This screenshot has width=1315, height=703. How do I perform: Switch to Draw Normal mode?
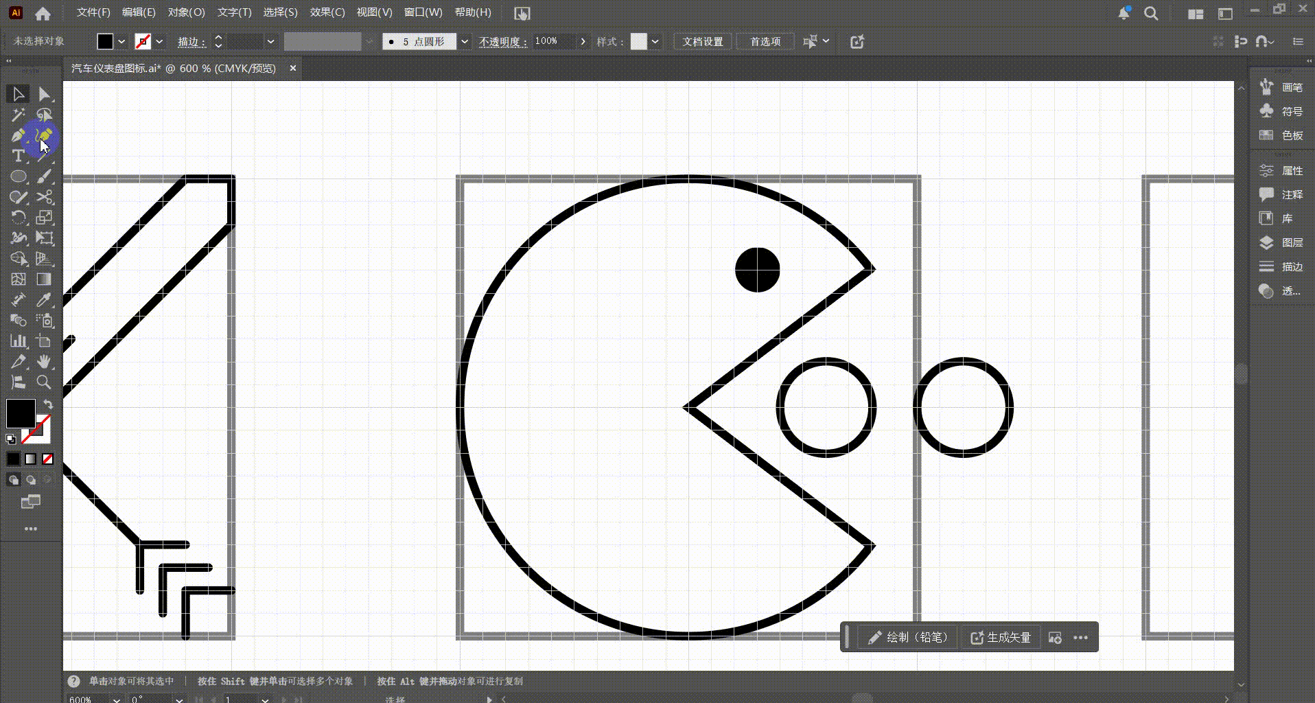point(14,479)
